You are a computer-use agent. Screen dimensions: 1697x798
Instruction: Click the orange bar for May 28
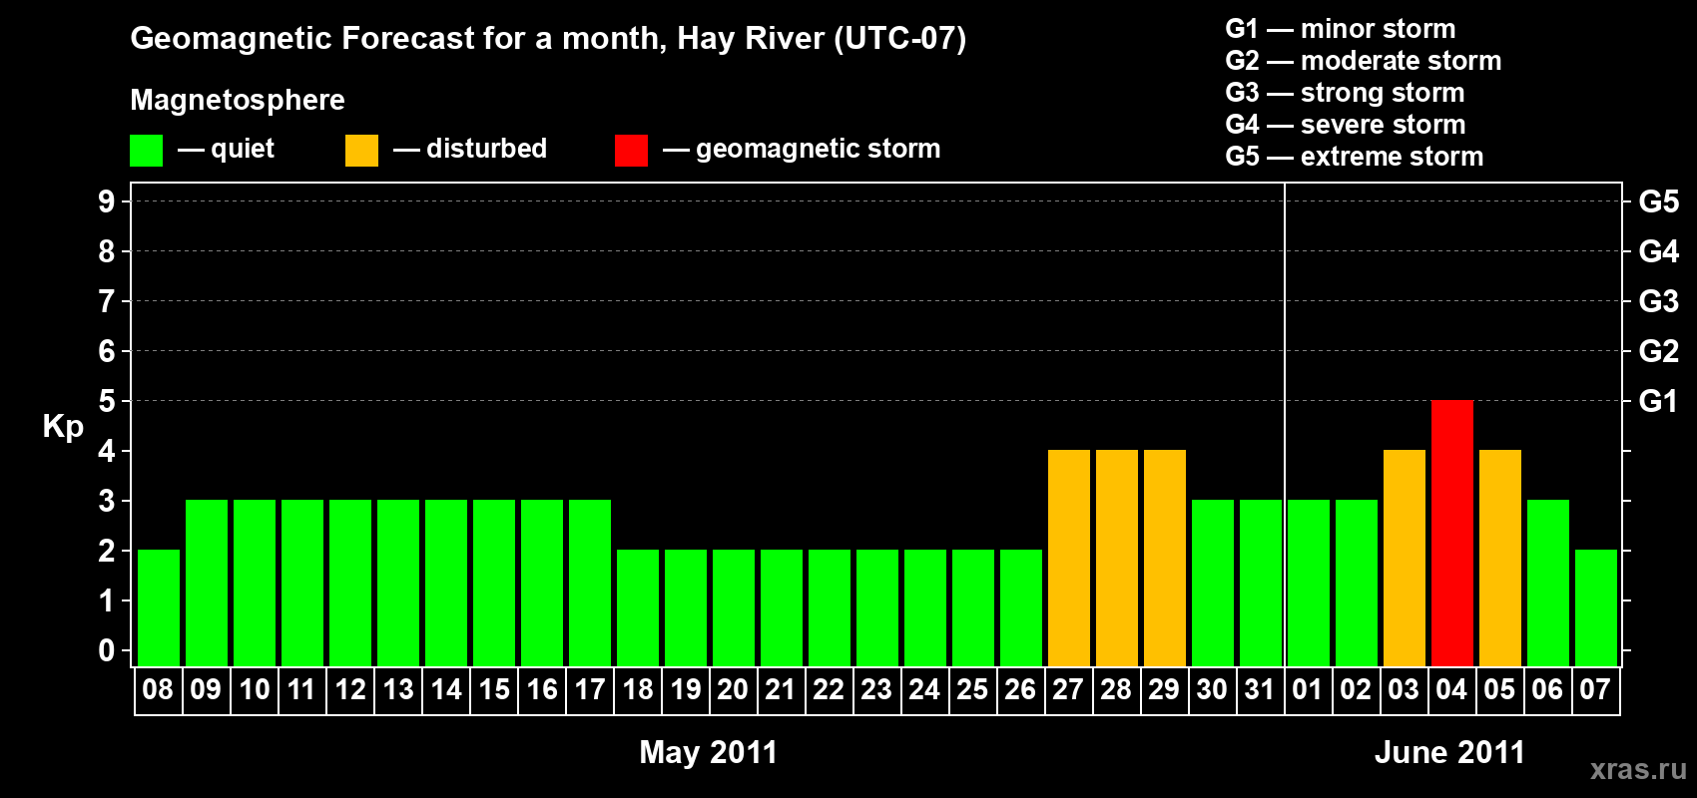(1116, 558)
